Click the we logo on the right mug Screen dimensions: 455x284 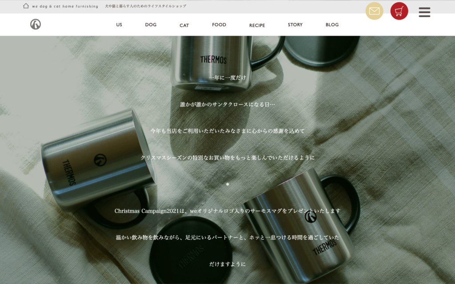coord(311,217)
